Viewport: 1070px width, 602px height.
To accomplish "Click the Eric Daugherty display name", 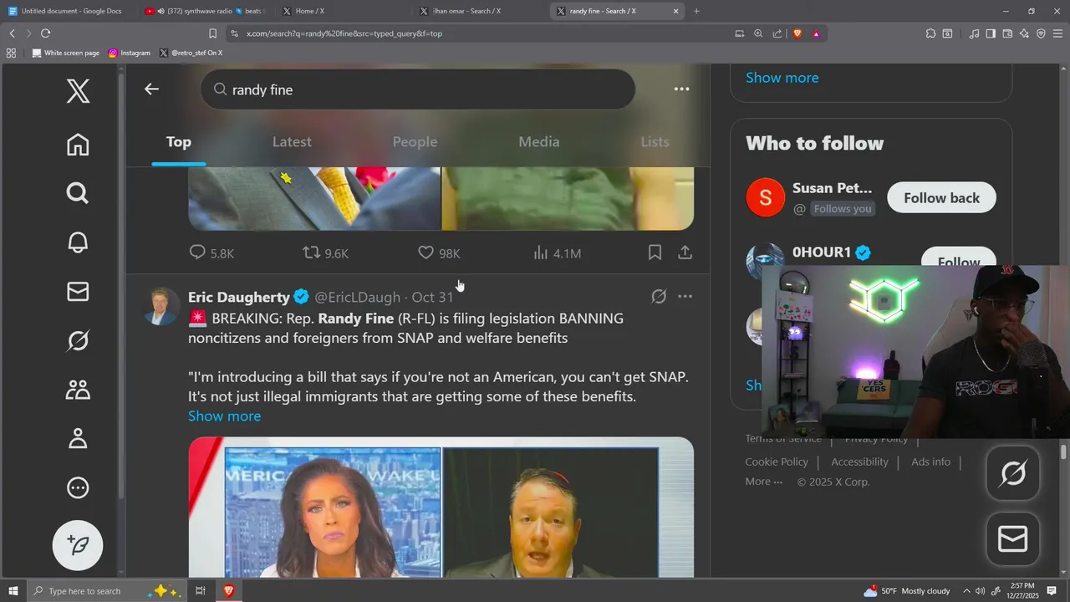I will (239, 297).
